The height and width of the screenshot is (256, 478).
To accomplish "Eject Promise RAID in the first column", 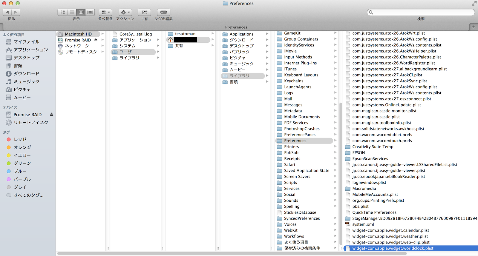I will point(96,40).
